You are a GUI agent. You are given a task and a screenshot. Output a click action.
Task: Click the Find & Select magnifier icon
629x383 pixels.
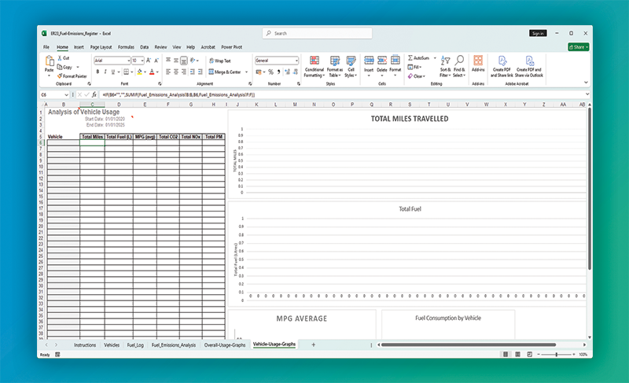(459, 62)
